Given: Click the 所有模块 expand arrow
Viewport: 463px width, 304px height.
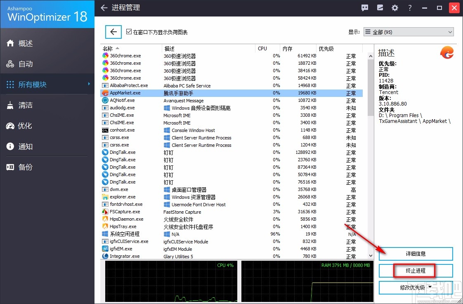Looking at the screenshot, I should pyautogui.click(x=89, y=84).
